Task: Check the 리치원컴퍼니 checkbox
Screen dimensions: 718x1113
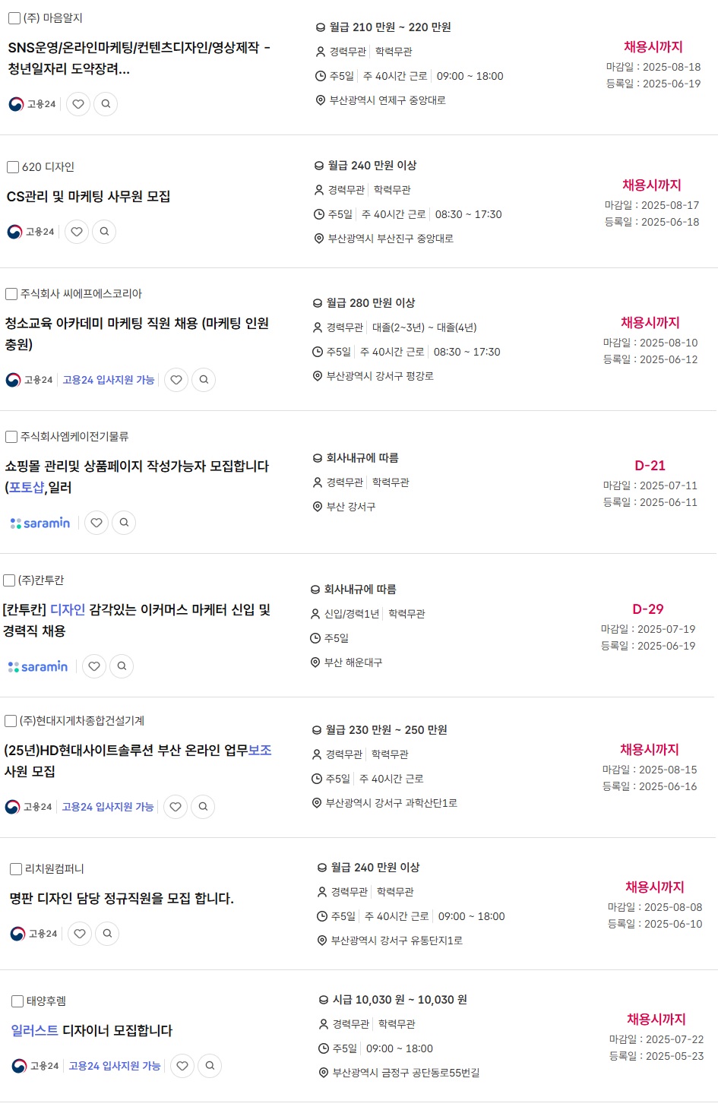Action: click(16, 869)
